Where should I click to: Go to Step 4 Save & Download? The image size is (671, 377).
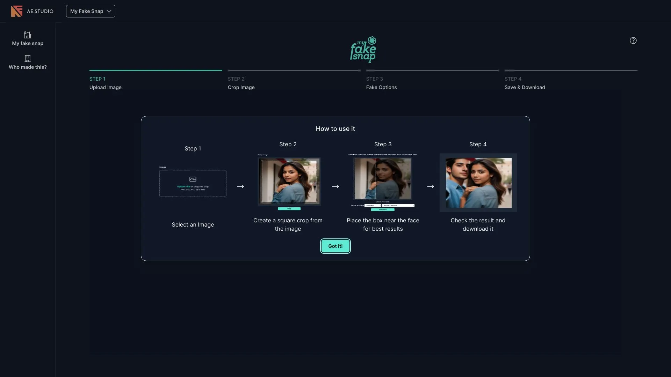(525, 83)
